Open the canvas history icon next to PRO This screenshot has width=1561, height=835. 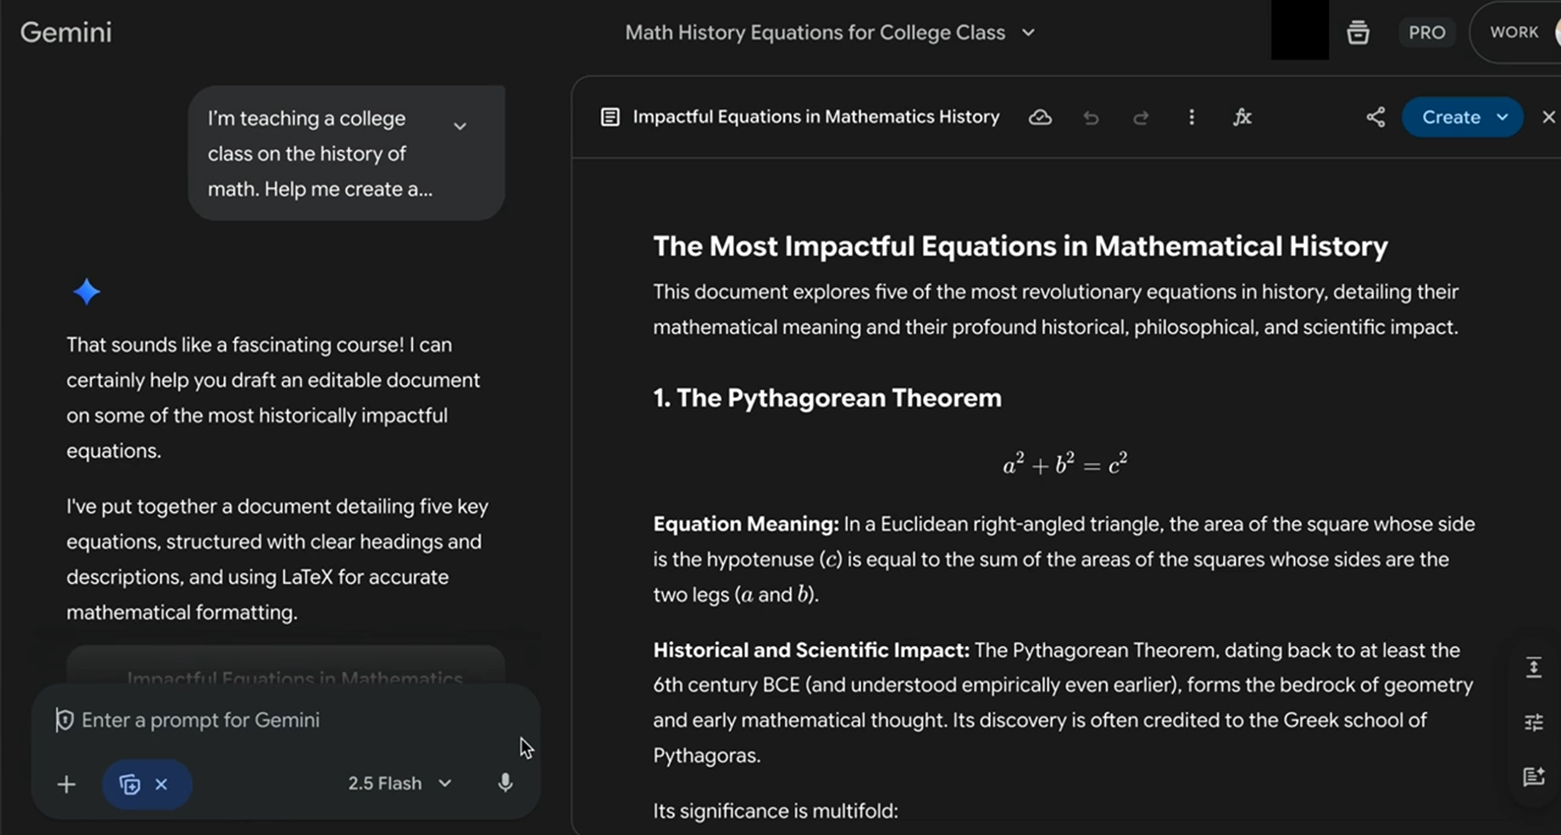[x=1357, y=32]
